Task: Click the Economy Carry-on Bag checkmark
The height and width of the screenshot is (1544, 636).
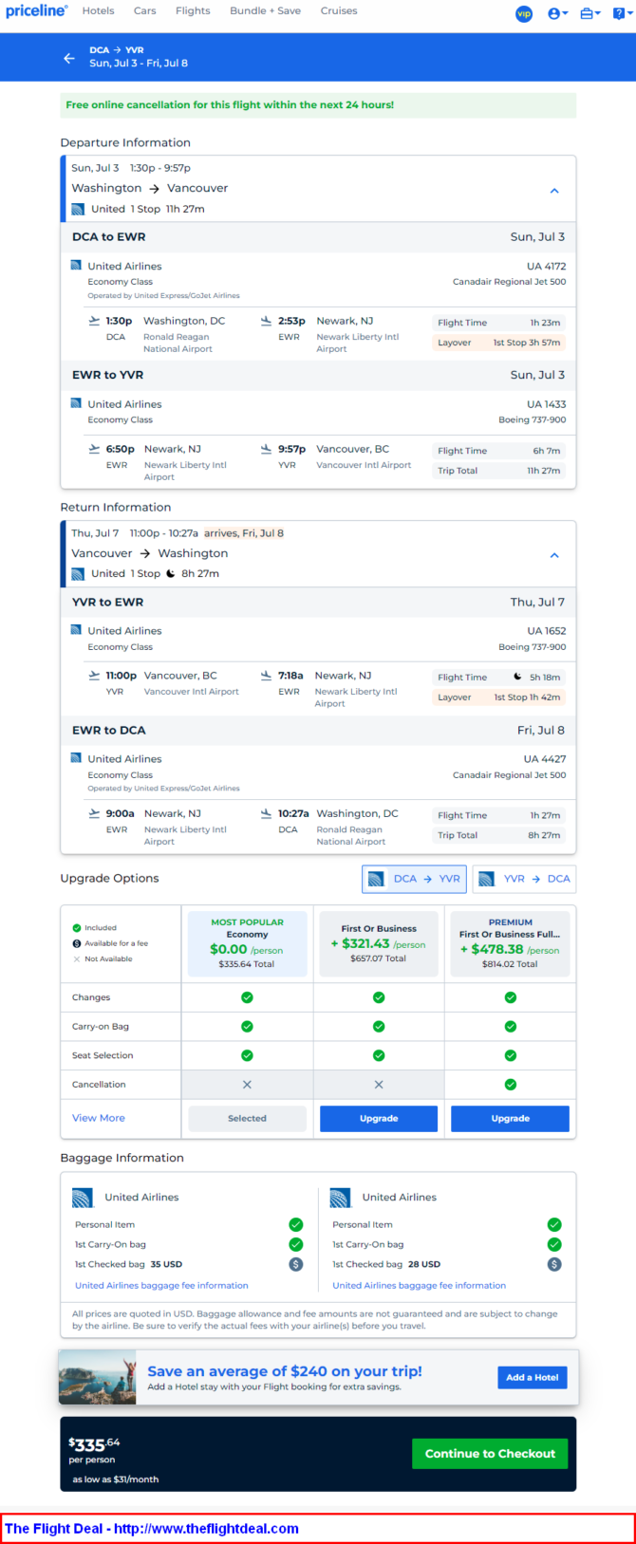Action: pyautogui.click(x=247, y=1027)
